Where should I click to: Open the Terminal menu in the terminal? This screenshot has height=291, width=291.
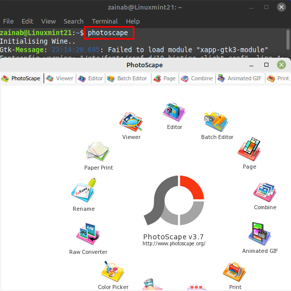(x=105, y=22)
